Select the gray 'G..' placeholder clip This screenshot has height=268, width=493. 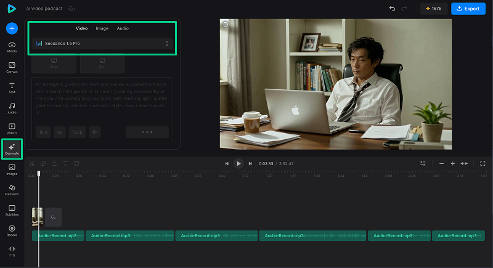coord(54,217)
